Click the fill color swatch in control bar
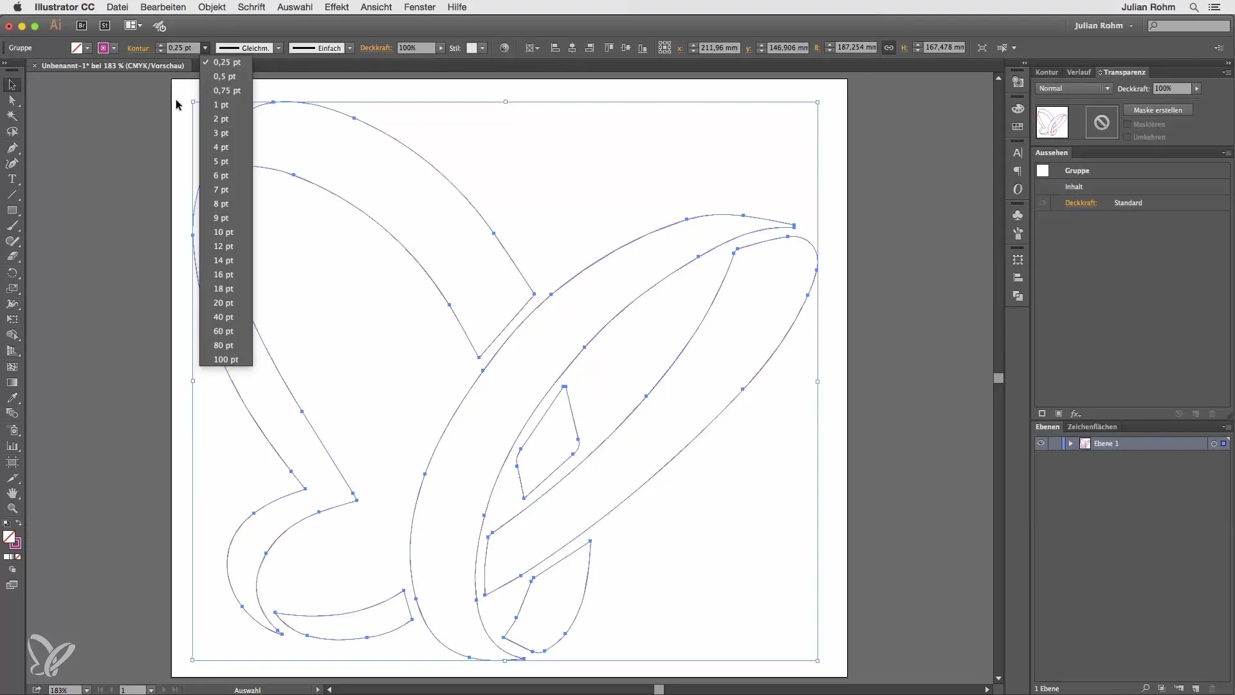Image resolution: width=1235 pixels, height=695 pixels. pos(77,48)
